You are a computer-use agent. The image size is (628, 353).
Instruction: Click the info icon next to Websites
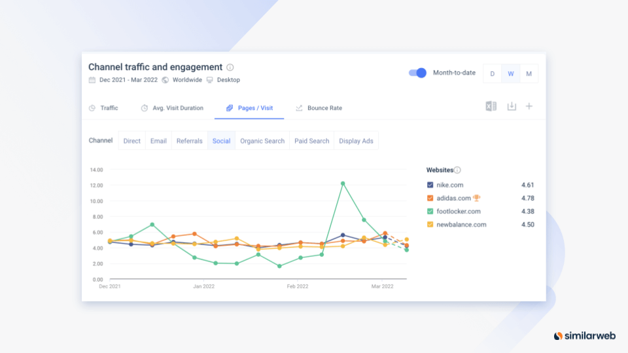coord(457,170)
